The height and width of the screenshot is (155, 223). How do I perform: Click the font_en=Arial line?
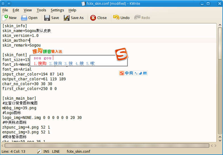pos(17,69)
